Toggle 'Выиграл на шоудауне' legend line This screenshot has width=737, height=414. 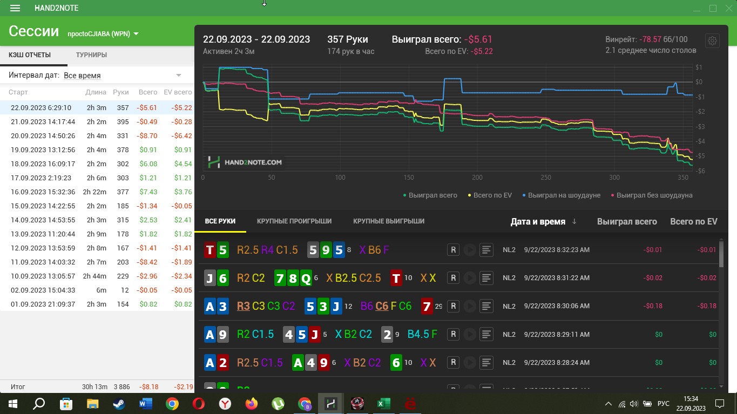coord(561,195)
